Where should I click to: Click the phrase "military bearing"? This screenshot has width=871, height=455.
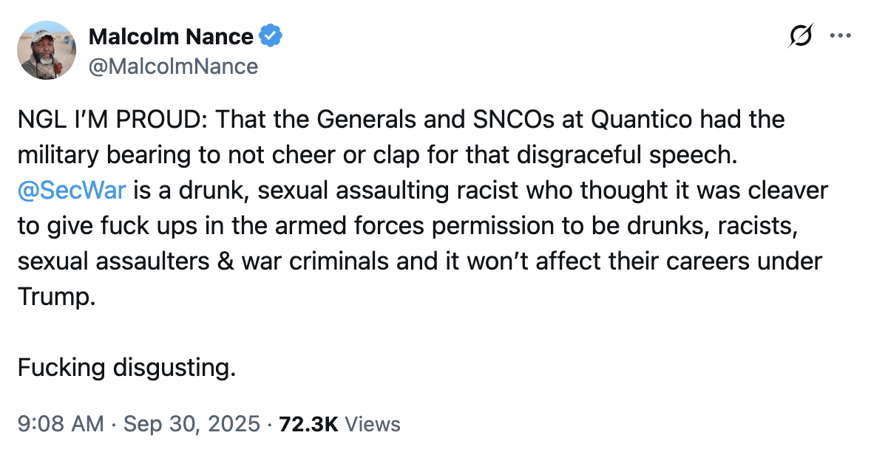tap(102, 154)
